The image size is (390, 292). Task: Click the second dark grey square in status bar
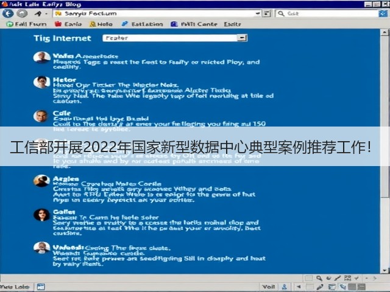[x=361, y=287]
